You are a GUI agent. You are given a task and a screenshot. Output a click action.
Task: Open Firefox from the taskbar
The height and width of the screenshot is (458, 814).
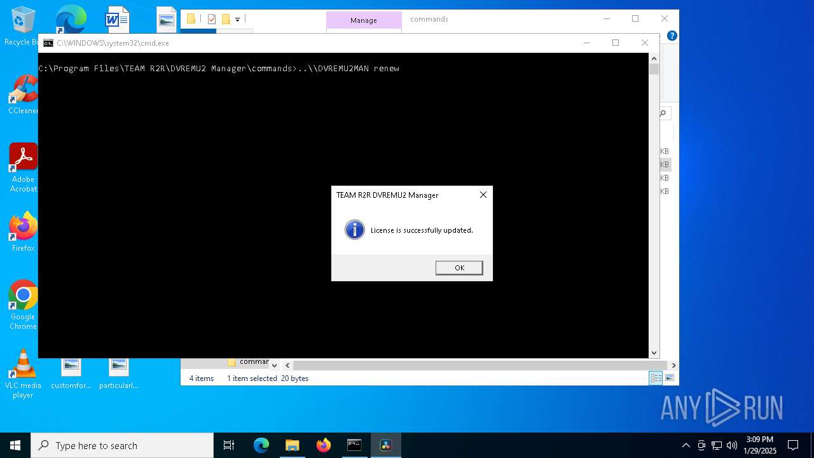click(324, 445)
